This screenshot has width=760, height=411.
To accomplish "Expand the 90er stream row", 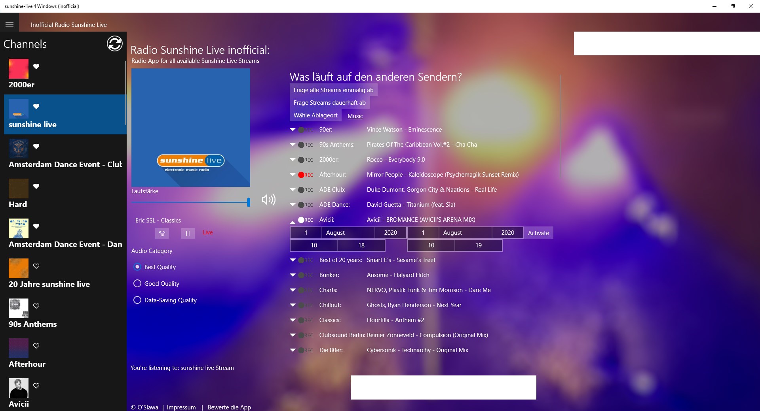I will tap(293, 130).
